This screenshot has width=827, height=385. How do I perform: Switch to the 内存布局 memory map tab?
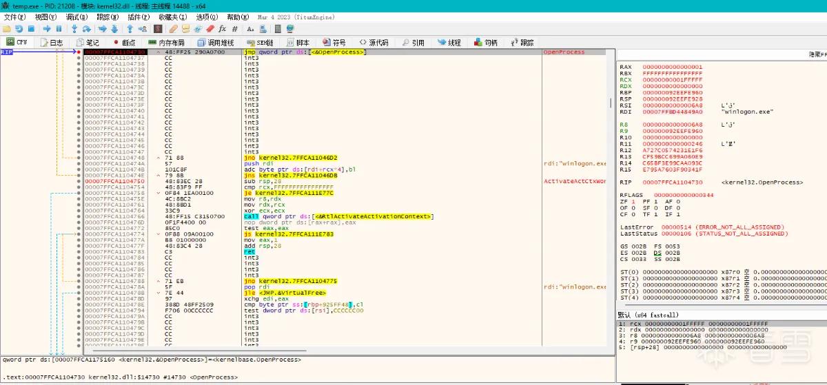click(166, 42)
